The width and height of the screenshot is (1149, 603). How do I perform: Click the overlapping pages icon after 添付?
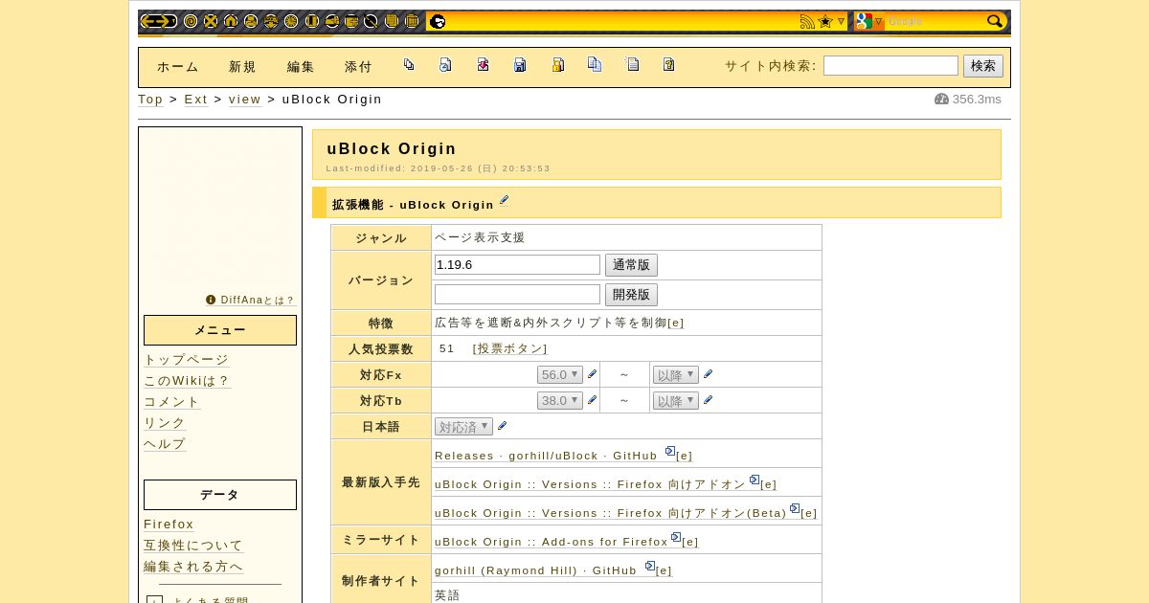pyautogui.click(x=409, y=64)
